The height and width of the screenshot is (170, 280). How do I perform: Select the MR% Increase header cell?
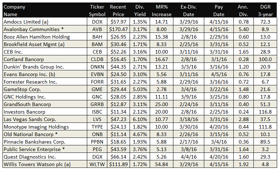pyautogui.click(x=162, y=11)
